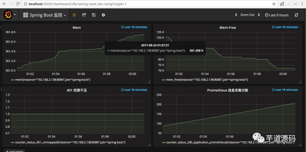Open first browser extension icon
The image size is (306, 152).
point(282,4)
